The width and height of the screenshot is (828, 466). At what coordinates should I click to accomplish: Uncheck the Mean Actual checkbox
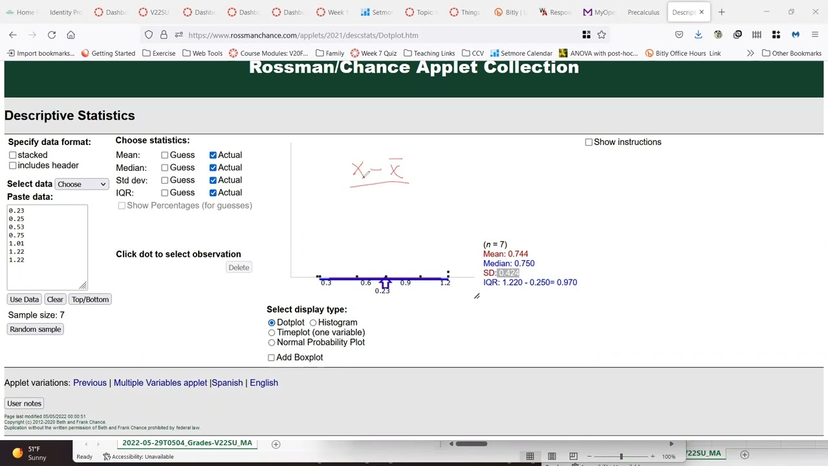[x=213, y=155]
